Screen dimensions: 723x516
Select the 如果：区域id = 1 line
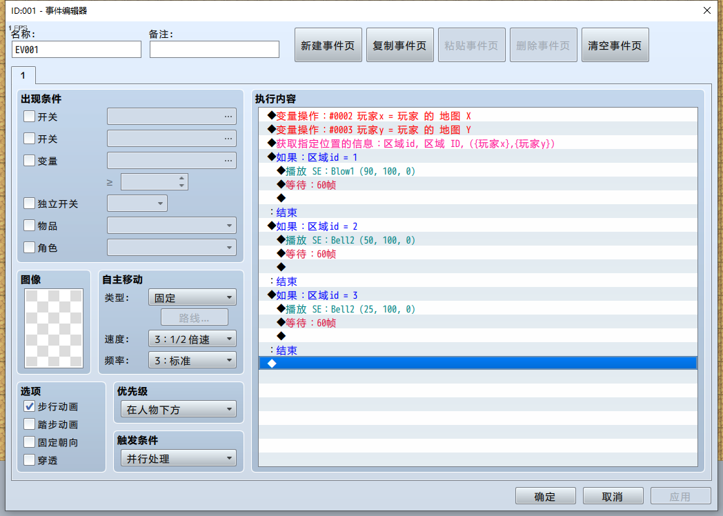click(x=477, y=157)
